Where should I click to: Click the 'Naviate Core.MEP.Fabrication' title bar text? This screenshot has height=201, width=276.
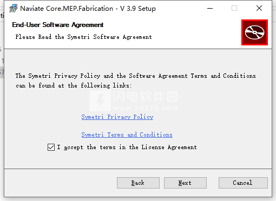pyautogui.click(x=67, y=9)
